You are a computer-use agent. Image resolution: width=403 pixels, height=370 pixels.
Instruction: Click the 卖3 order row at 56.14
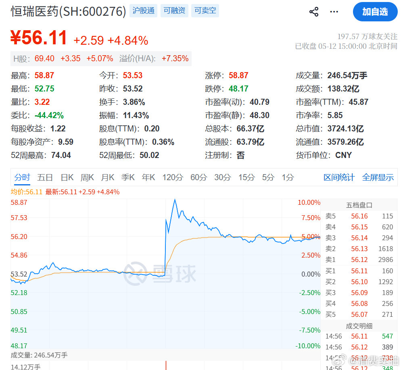pyautogui.click(x=359, y=238)
